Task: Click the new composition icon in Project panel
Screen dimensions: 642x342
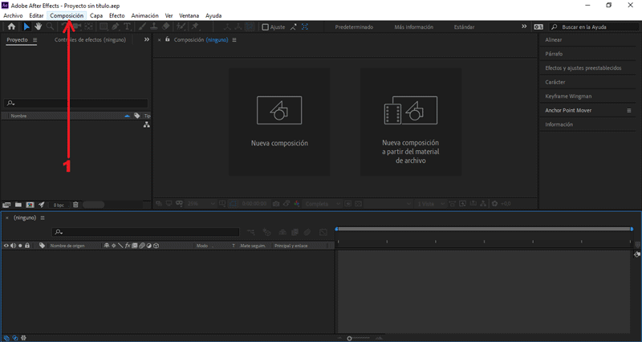Action: [30, 205]
